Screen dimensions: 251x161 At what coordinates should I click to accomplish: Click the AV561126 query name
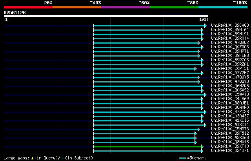click(x=15, y=13)
